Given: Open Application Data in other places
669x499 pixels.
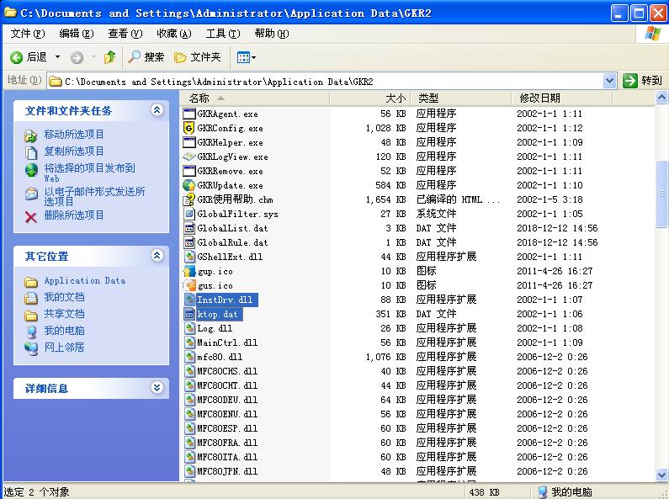Looking at the screenshot, I should (x=84, y=280).
